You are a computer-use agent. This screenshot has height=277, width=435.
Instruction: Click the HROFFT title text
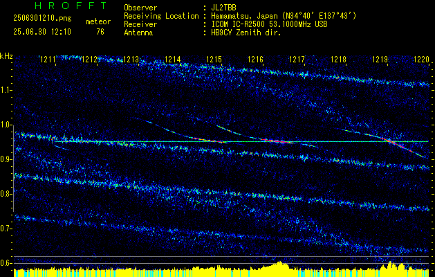(71, 6)
